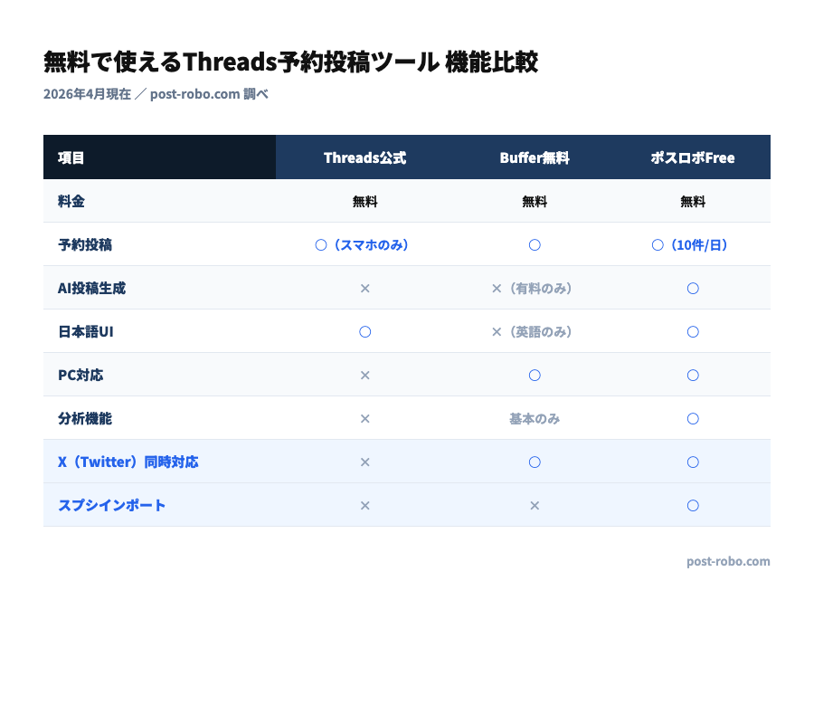Click the subtitle 2026年4月現在 / post-robo.com 調べ
The image size is (814, 724).
(156, 94)
